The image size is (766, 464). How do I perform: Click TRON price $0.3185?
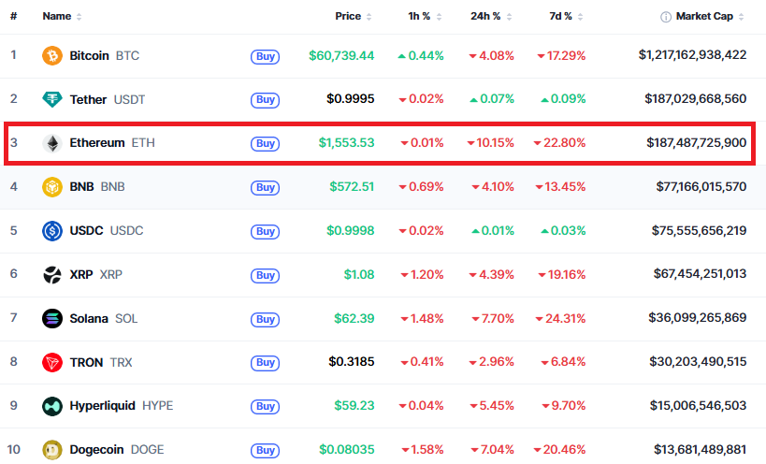[x=352, y=362]
